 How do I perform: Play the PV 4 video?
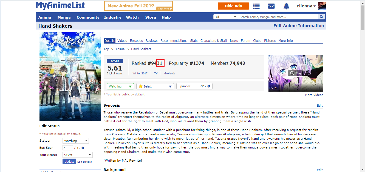tap(296, 73)
